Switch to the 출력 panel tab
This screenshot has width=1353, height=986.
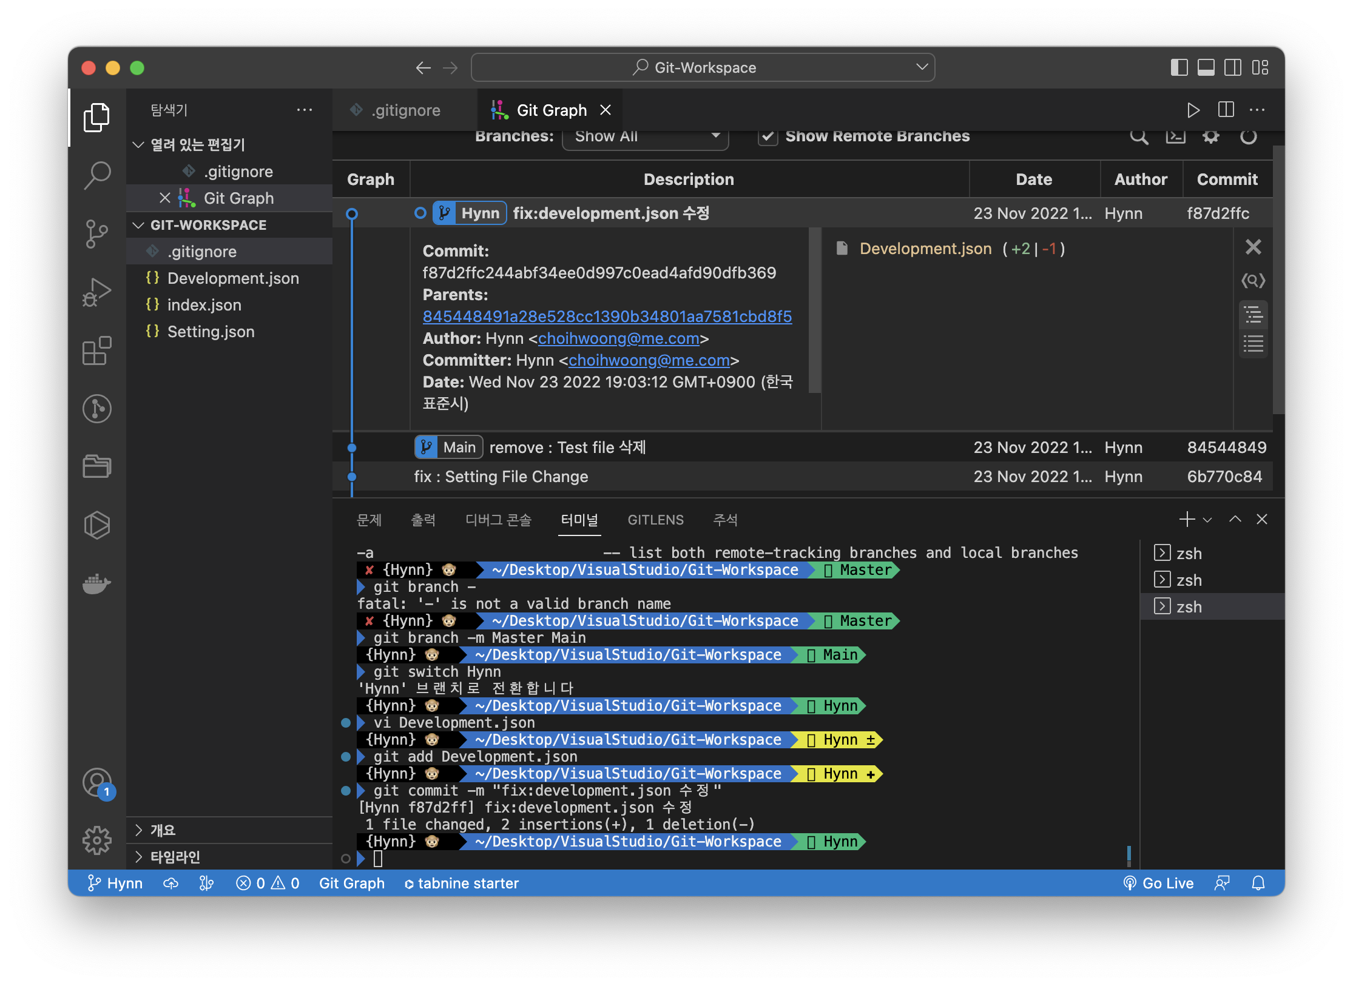[423, 520]
